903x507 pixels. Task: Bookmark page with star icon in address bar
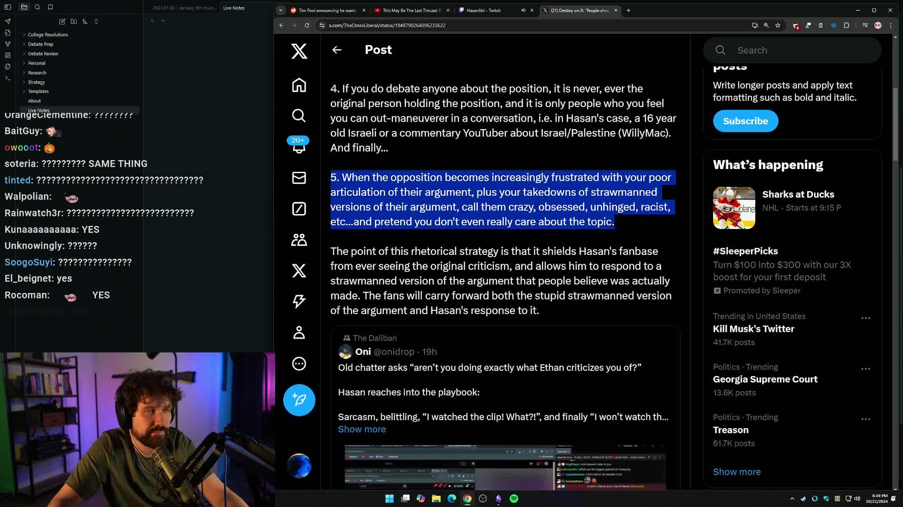click(778, 25)
